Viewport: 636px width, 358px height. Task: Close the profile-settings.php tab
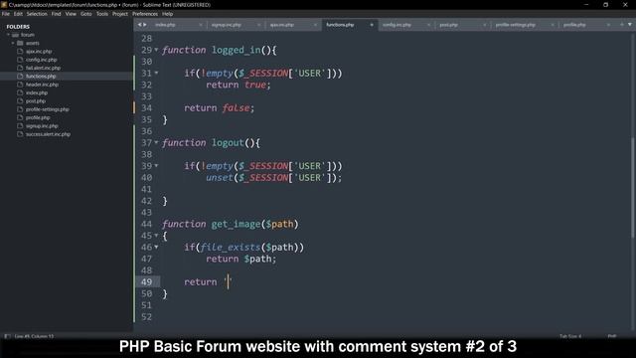[x=553, y=25]
